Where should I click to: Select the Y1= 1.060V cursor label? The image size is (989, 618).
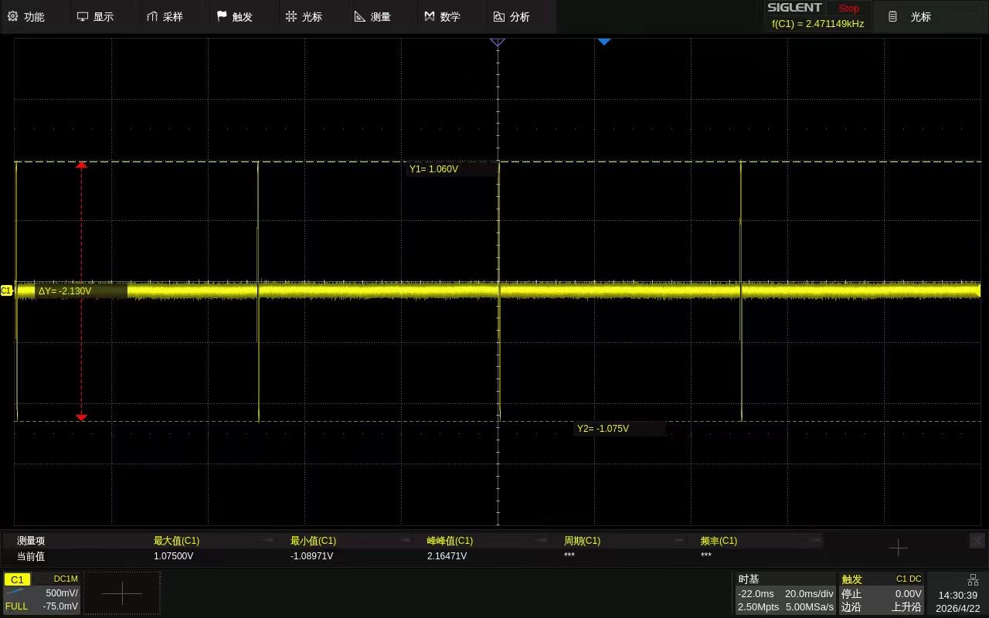(x=434, y=168)
